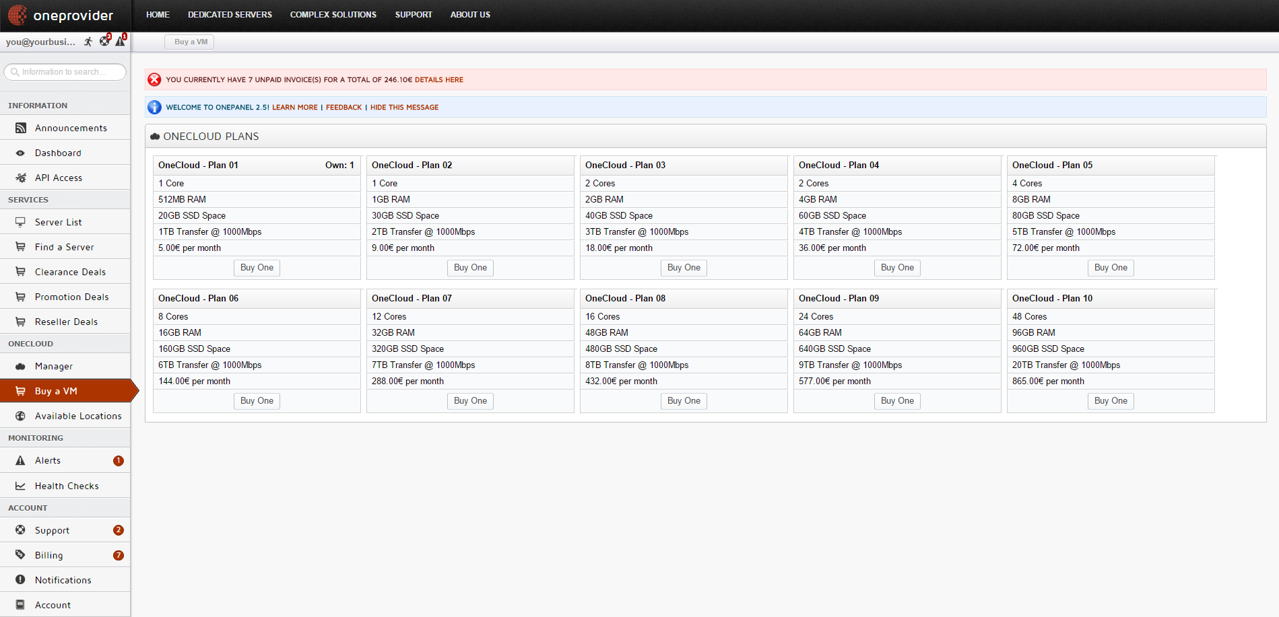Click the Health Checks chart icon

[x=21, y=486]
